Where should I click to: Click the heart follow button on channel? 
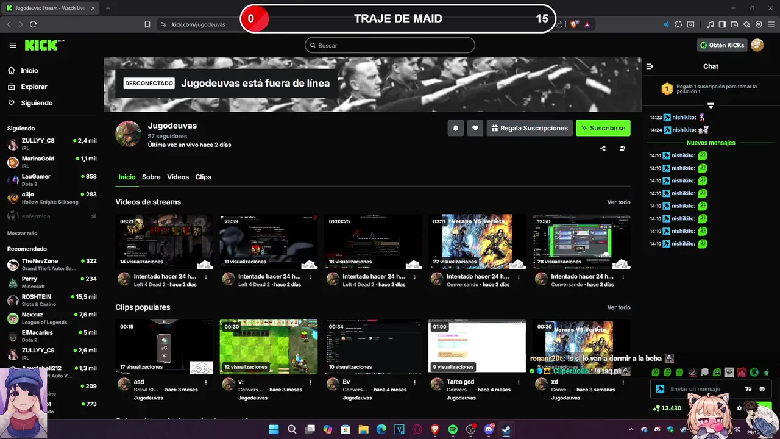click(x=475, y=128)
